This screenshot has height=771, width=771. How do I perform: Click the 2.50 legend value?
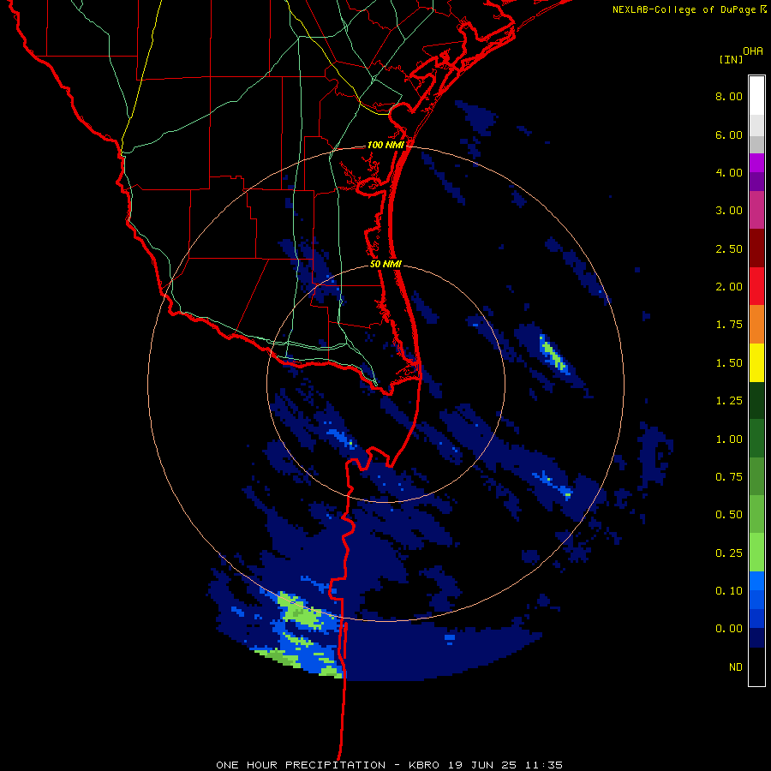(729, 248)
